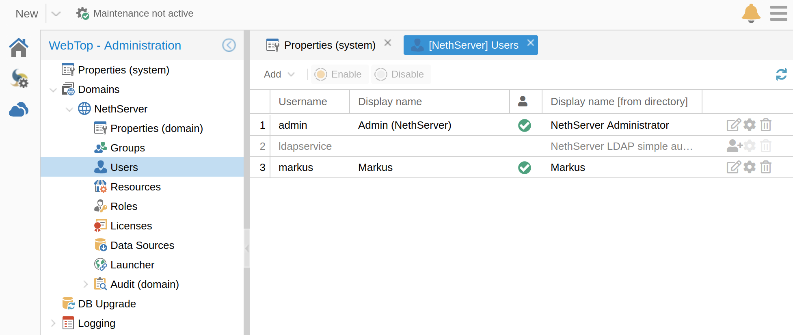Open the cloud service in sidebar
The height and width of the screenshot is (335, 793).
pos(19,110)
